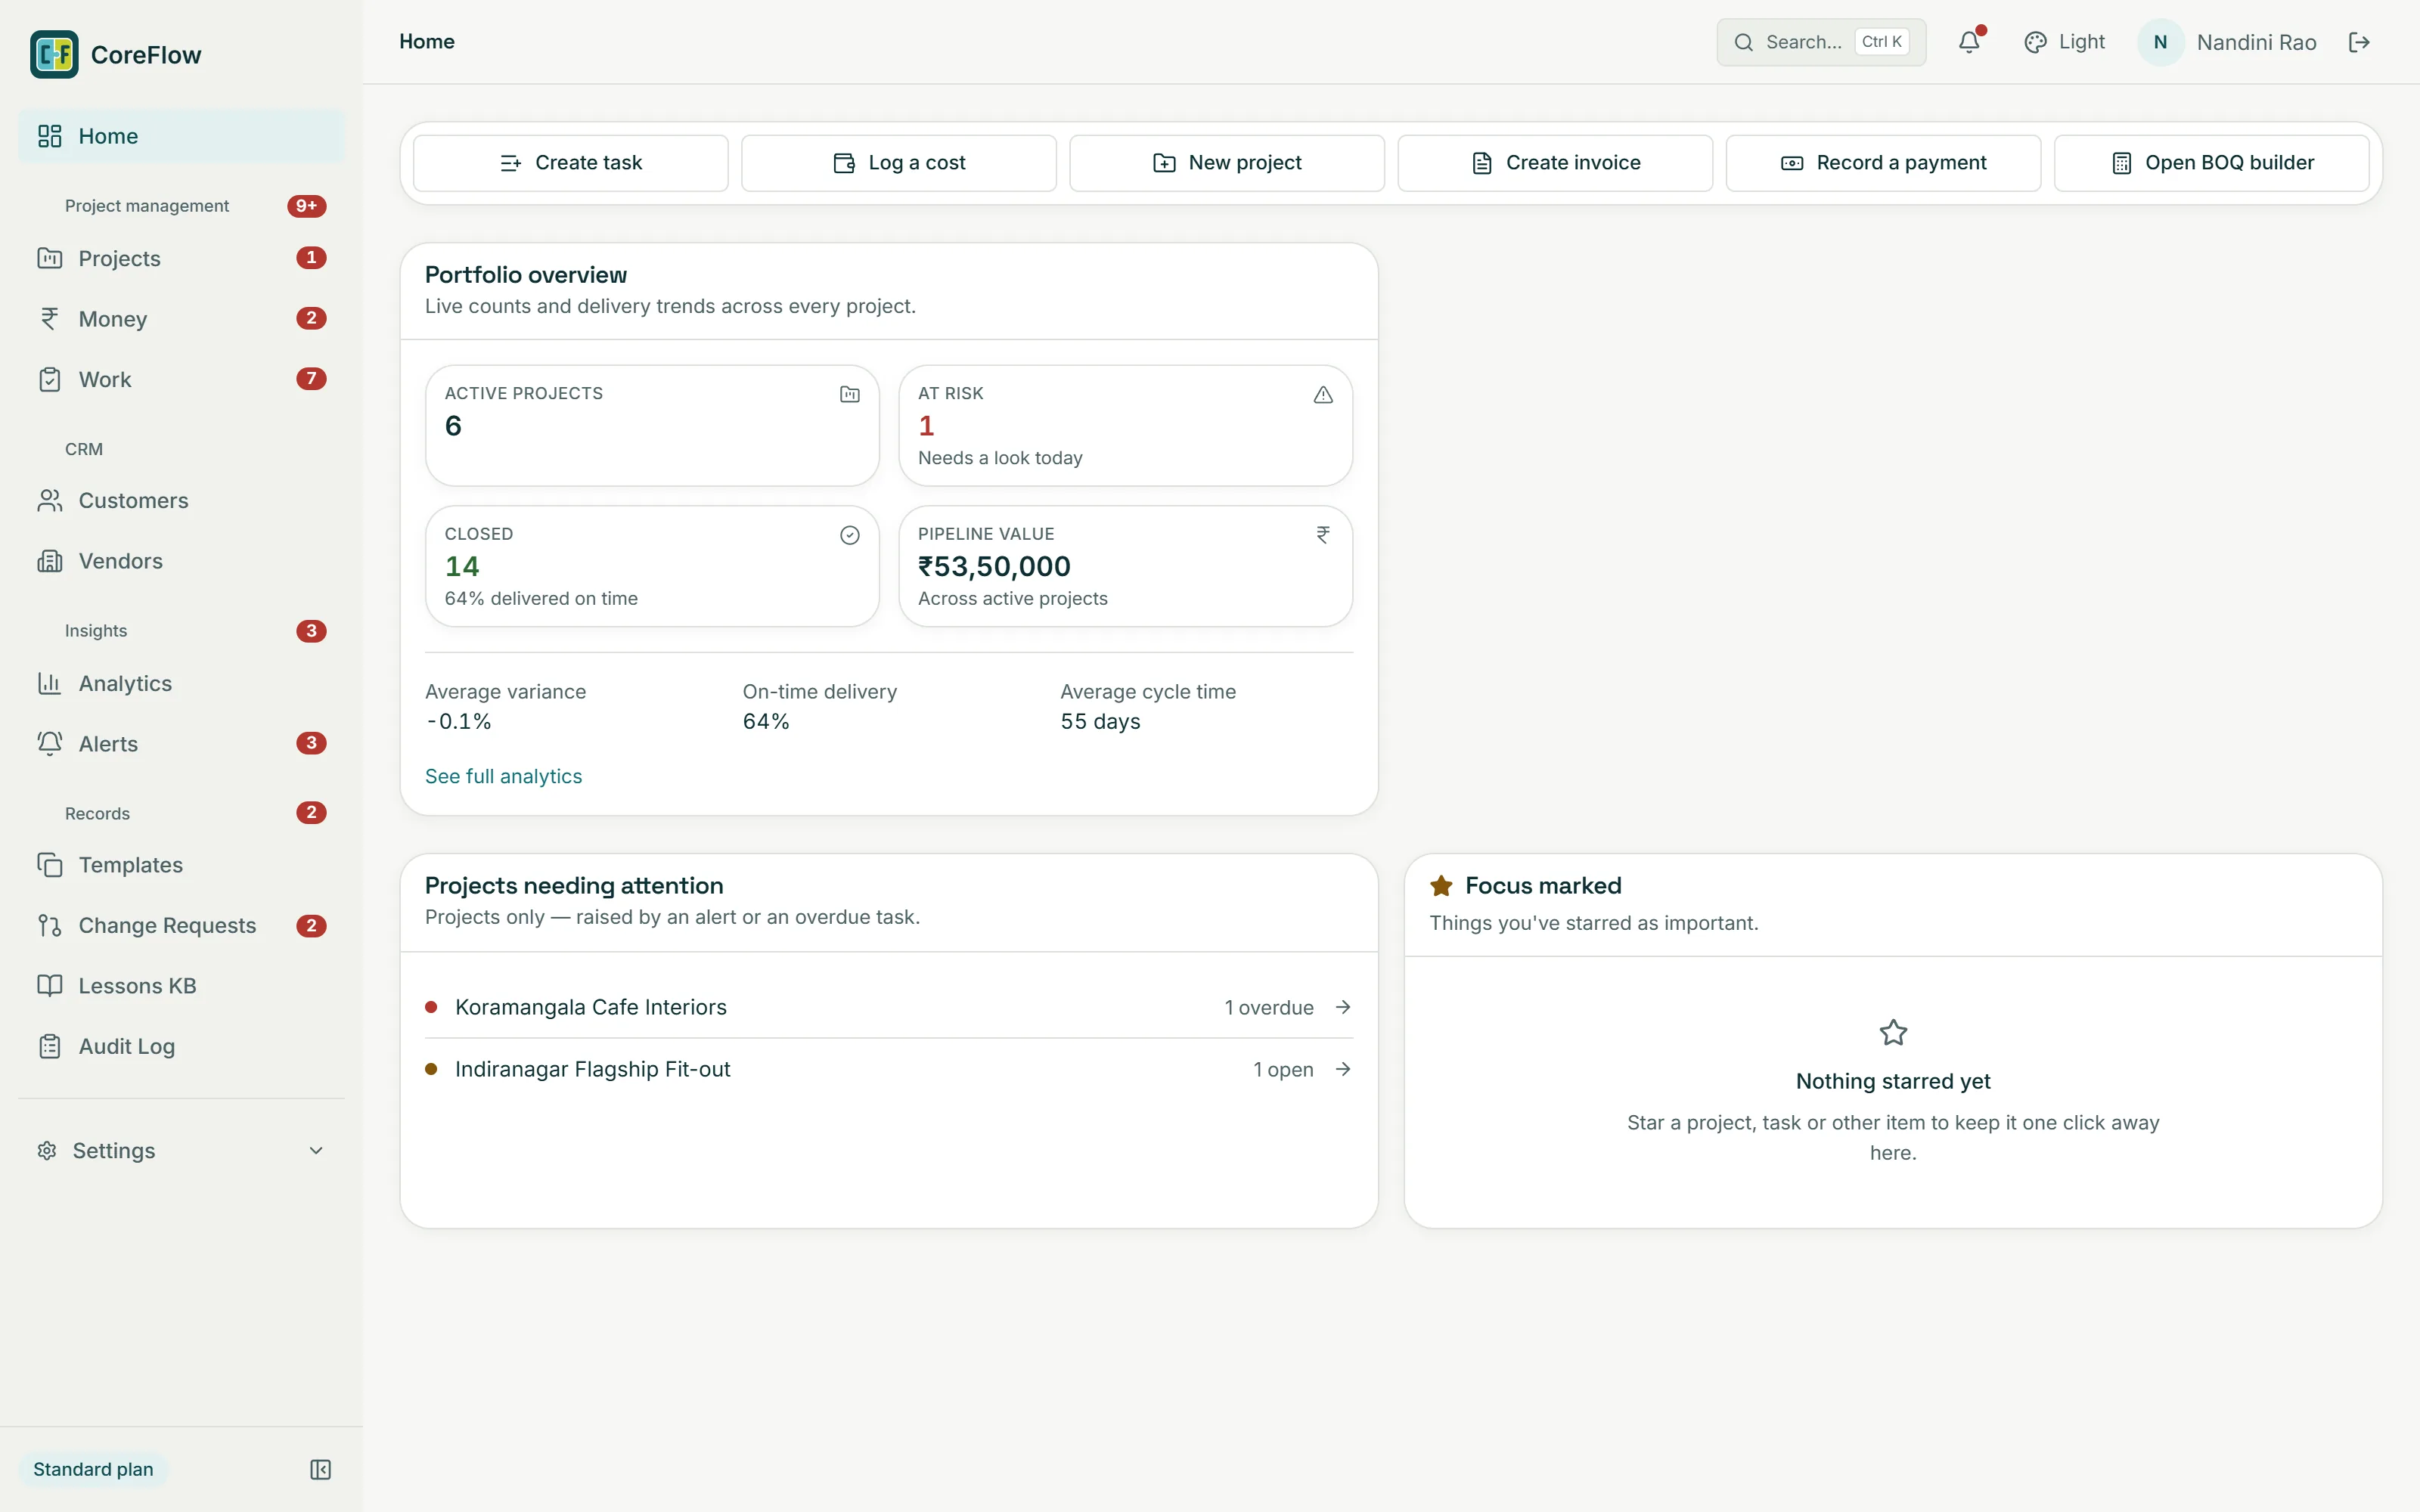The width and height of the screenshot is (2420, 1512).
Task: Open Vendors in the sidebar
Action: (x=181, y=561)
